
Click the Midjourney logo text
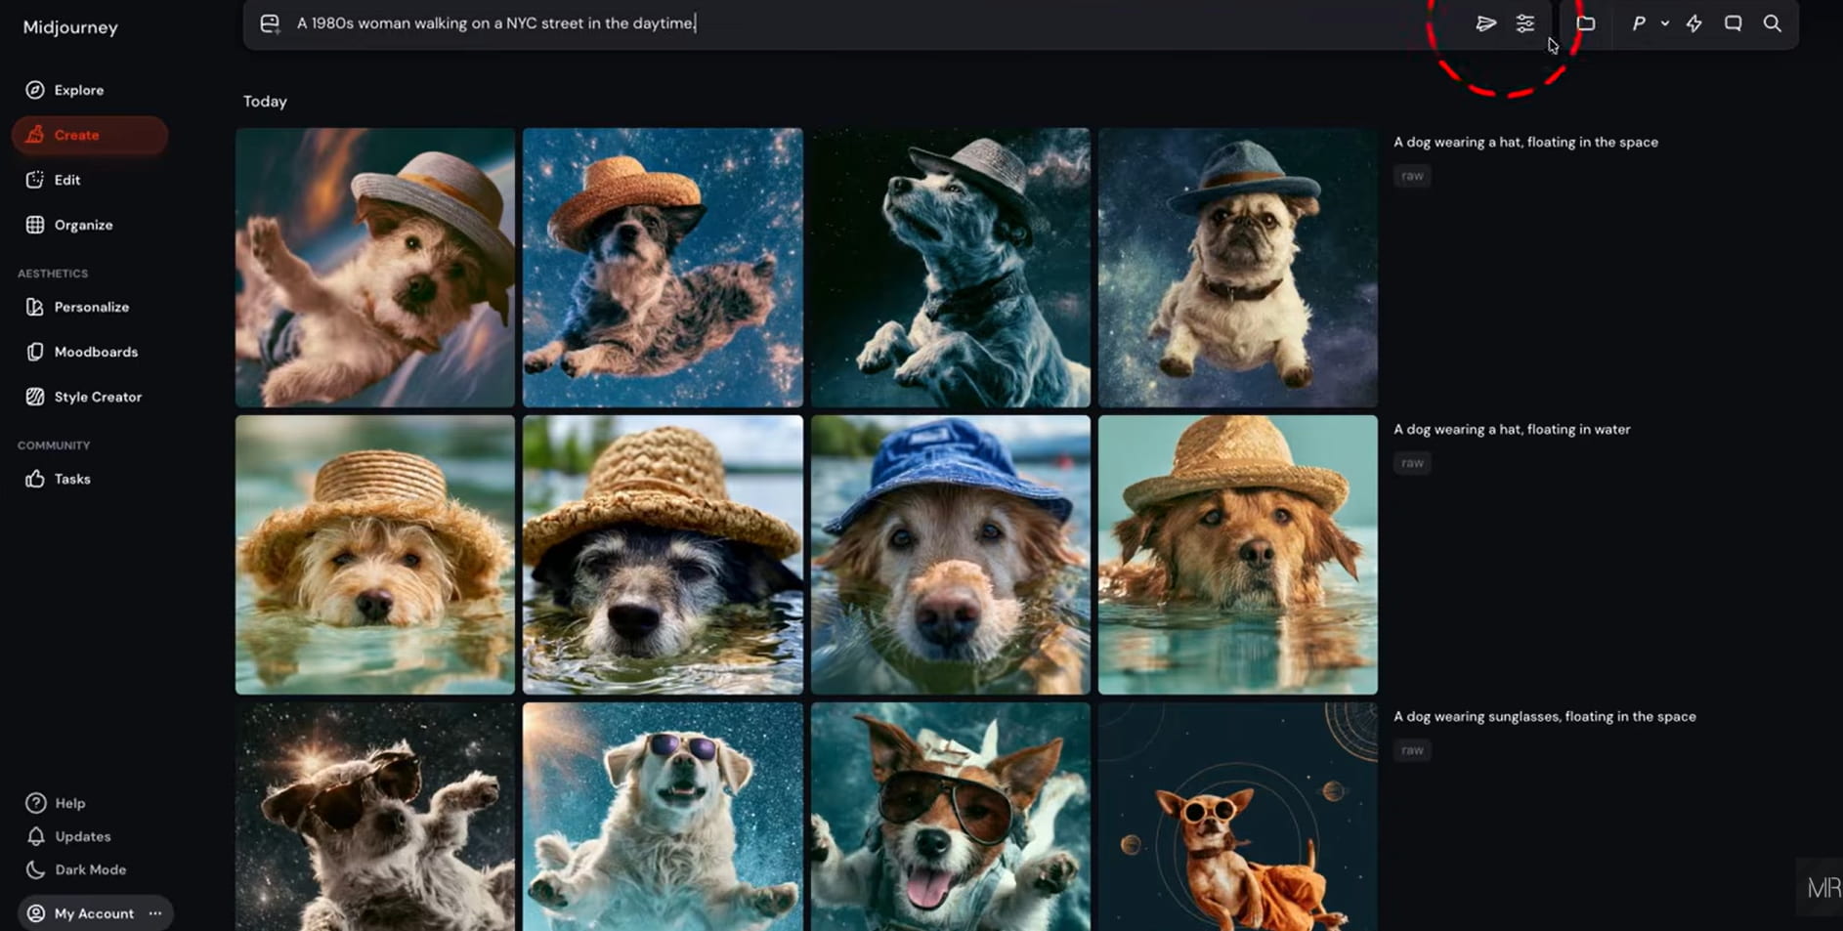click(70, 27)
